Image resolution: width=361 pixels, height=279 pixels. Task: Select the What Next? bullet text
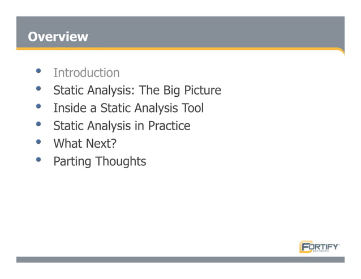pyautogui.click(x=85, y=143)
